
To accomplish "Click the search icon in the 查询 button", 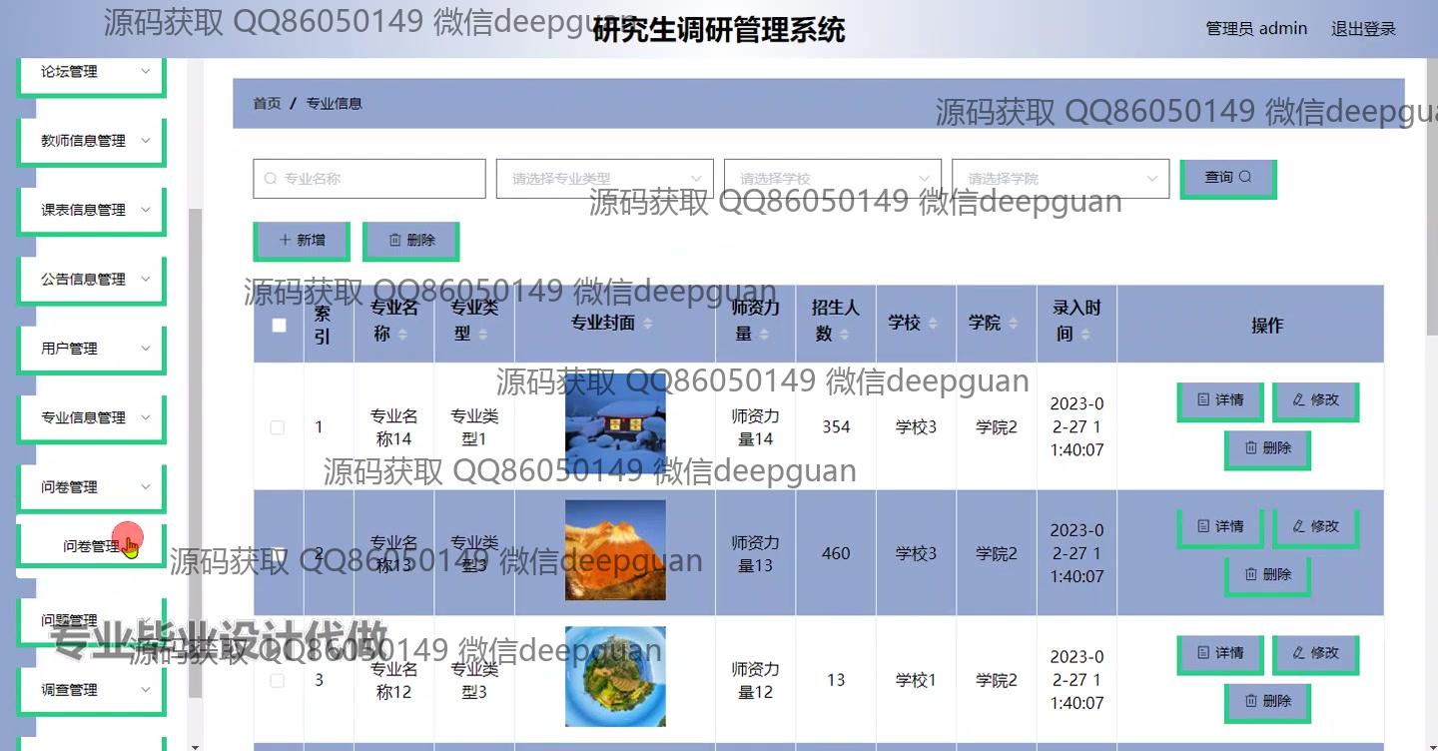I will pos(1245,177).
